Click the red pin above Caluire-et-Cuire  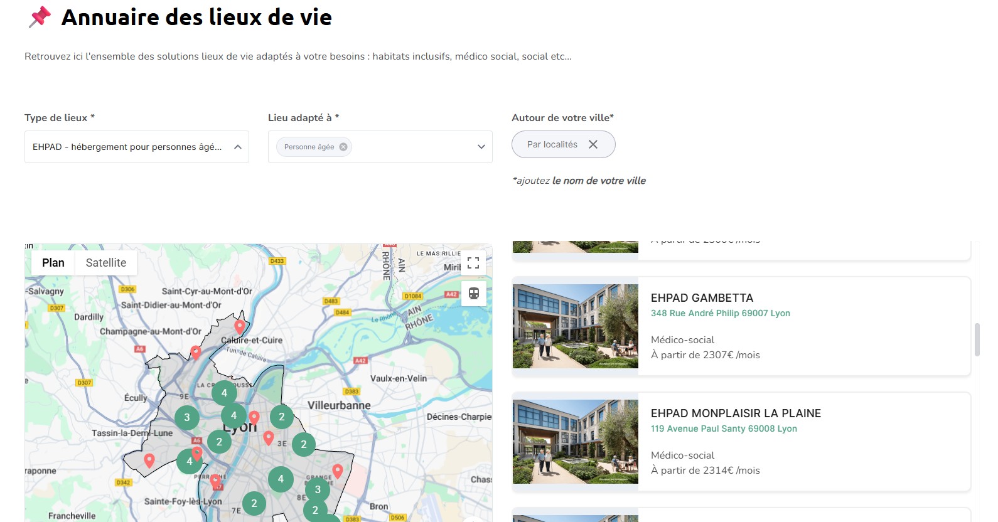coord(240,327)
